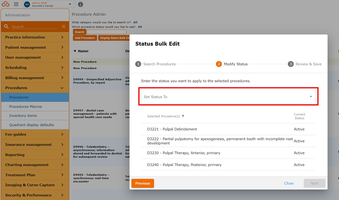Click the info circle icon
Screen dimensions: 339x200
(x=81, y=5)
